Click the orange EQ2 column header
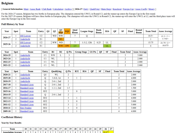This screenshot has height=133, width=177. click(67, 31)
